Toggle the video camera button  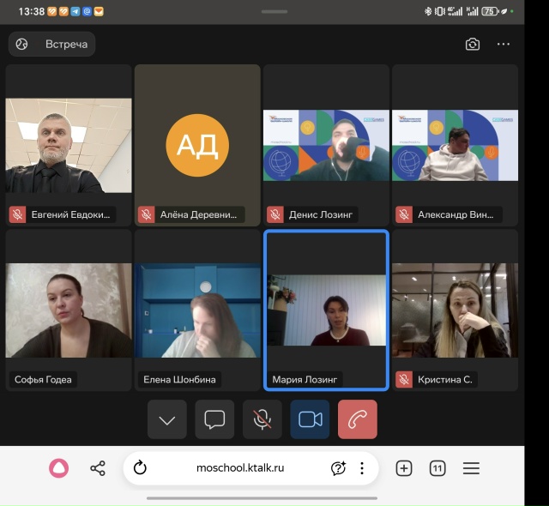(310, 419)
